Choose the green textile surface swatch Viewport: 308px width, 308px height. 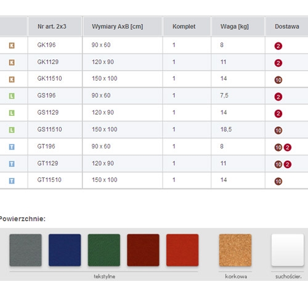pyautogui.click(x=104, y=250)
